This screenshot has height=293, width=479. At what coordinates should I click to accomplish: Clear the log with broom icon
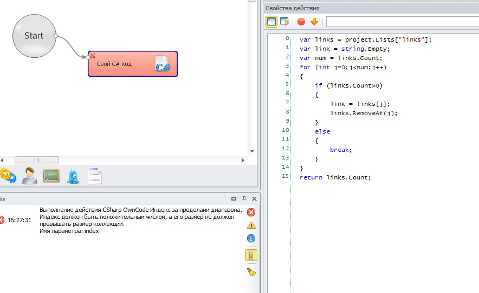click(x=251, y=272)
